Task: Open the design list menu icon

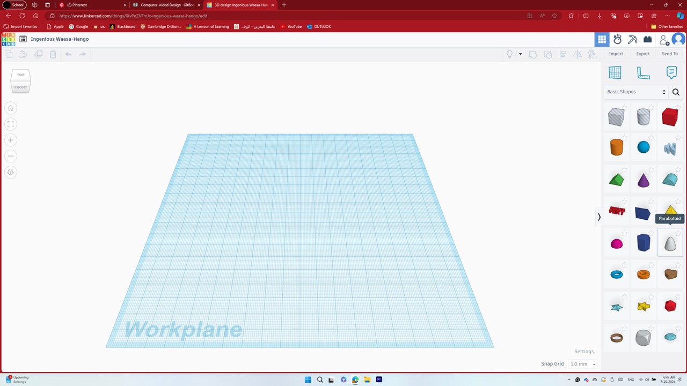Action: click(x=23, y=39)
